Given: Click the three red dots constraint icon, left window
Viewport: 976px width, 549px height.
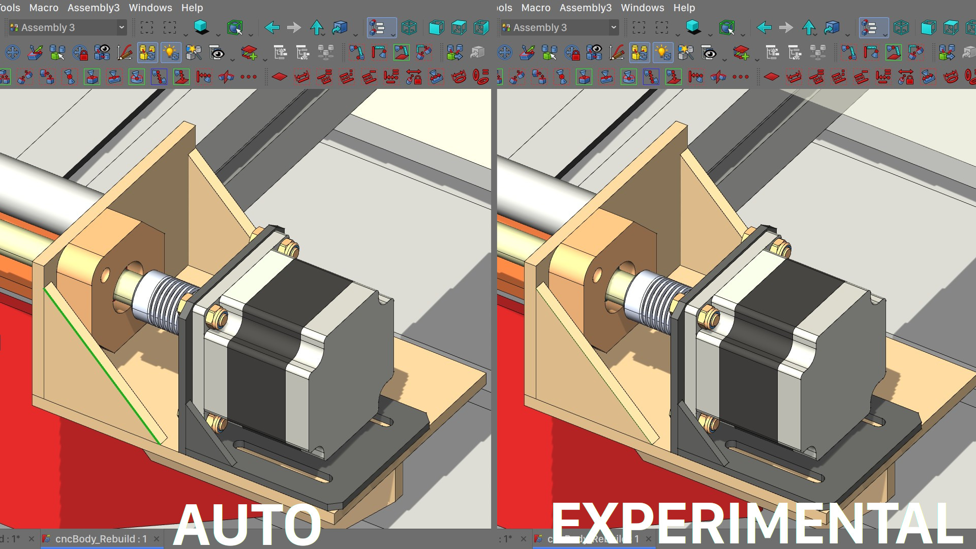Looking at the screenshot, I should [249, 77].
